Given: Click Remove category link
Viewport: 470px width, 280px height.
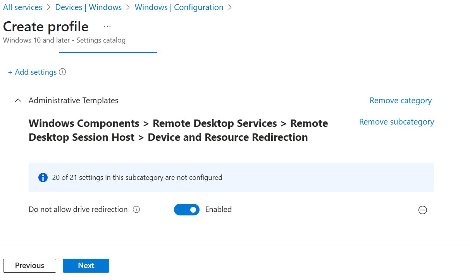Looking at the screenshot, I should point(401,101).
